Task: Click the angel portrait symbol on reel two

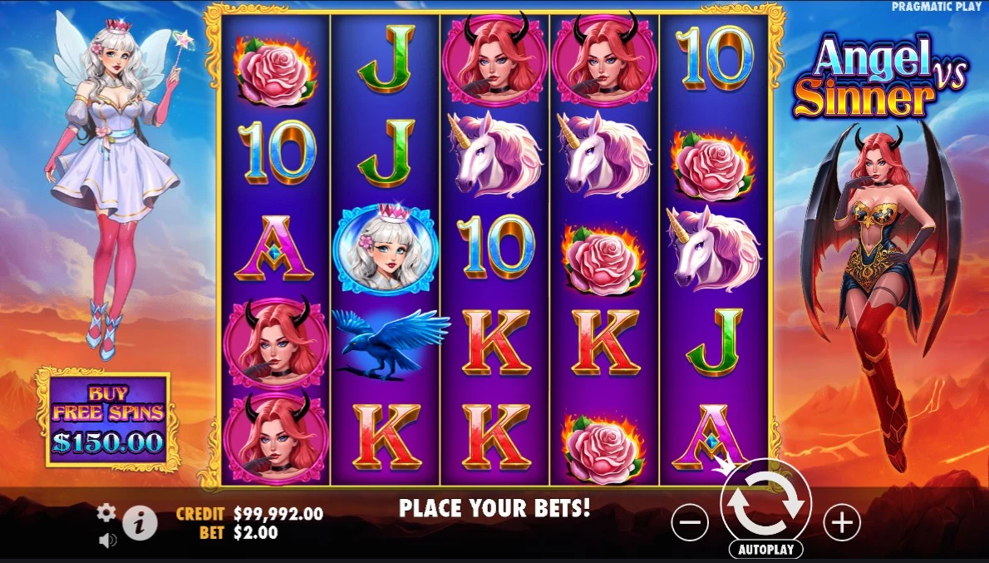Action: click(385, 250)
